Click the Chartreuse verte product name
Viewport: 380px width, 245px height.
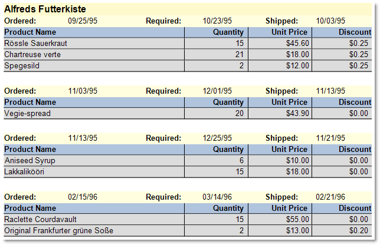tap(32, 54)
